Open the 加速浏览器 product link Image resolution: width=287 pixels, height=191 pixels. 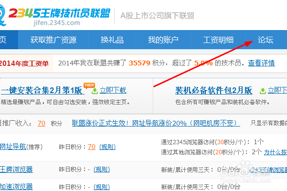point(16,187)
